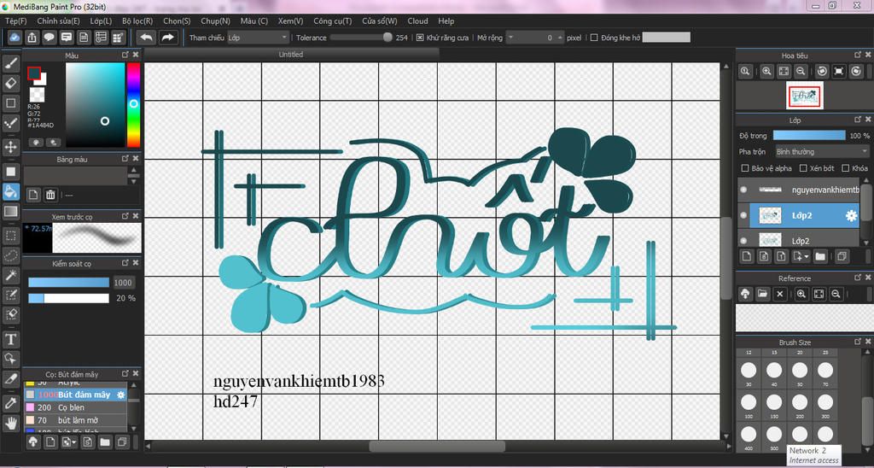The height and width of the screenshot is (468, 874).
Task: Select the Eraser tool
Action: [x=10, y=83]
